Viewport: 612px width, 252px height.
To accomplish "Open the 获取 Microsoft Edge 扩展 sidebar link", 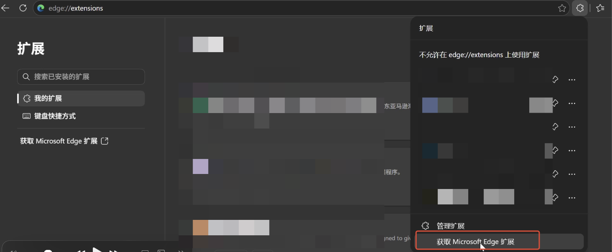I will pos(64,141).
